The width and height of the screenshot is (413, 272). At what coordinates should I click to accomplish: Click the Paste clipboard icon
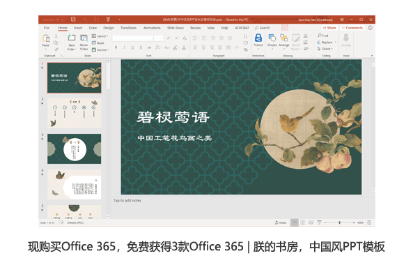[x=46, y=38]
